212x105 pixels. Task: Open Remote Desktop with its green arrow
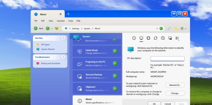tap(115, 76)
